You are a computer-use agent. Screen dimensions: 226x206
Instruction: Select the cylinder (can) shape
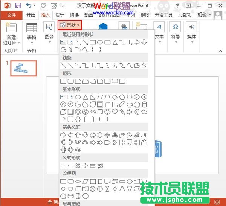[x=144, y=105]
